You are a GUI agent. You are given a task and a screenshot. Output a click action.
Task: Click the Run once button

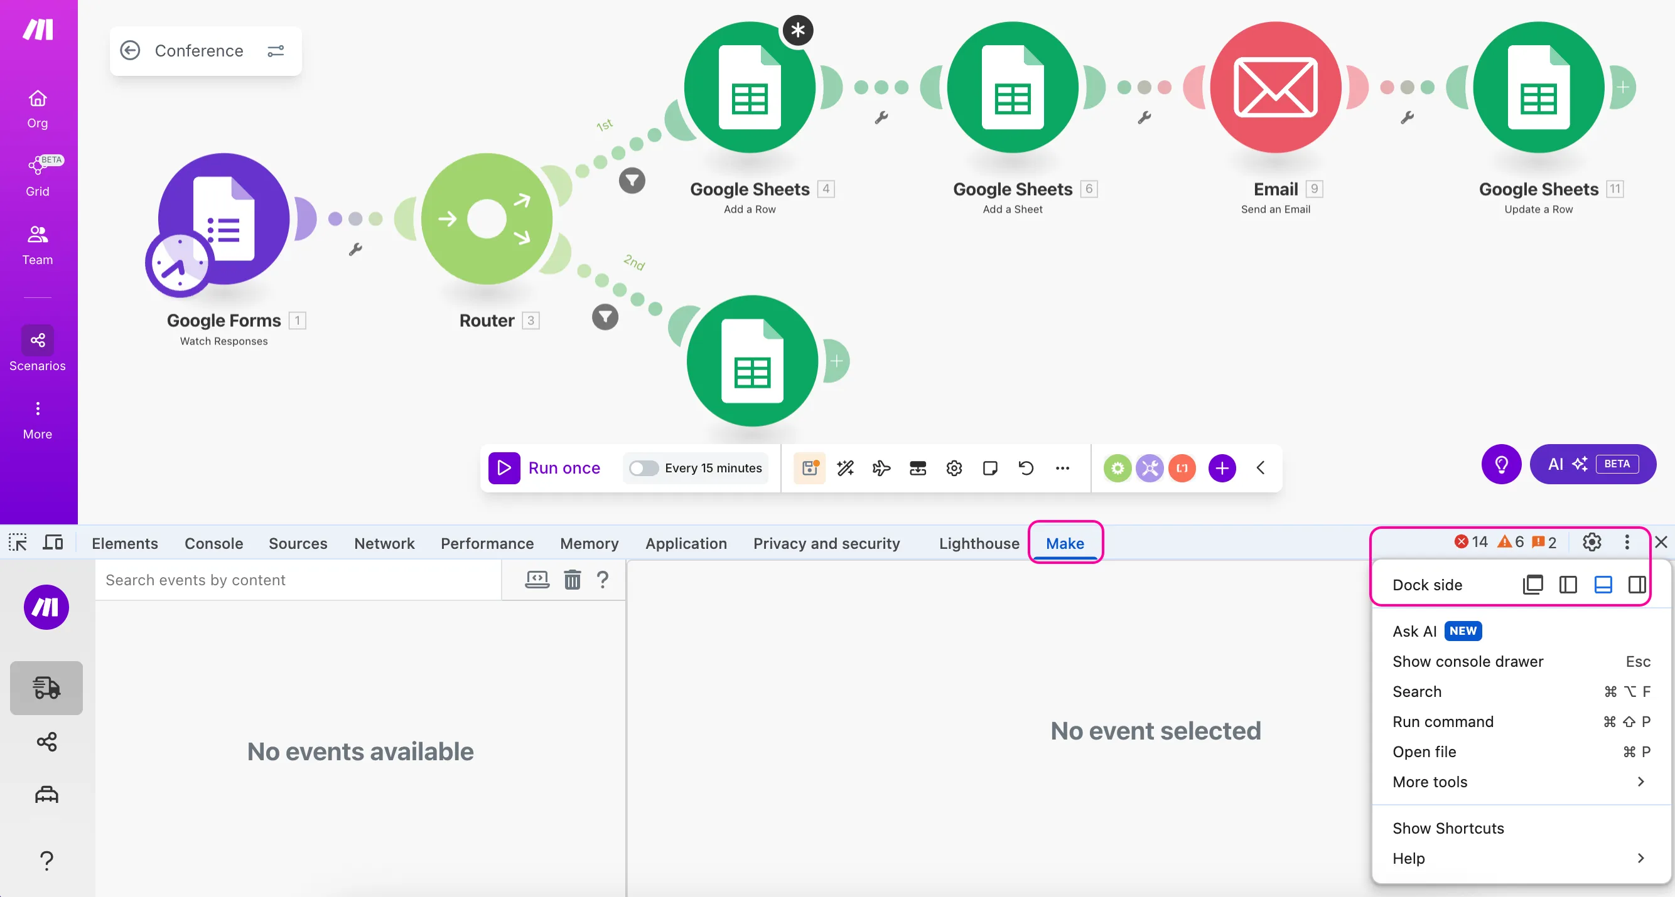coord(545,468)
